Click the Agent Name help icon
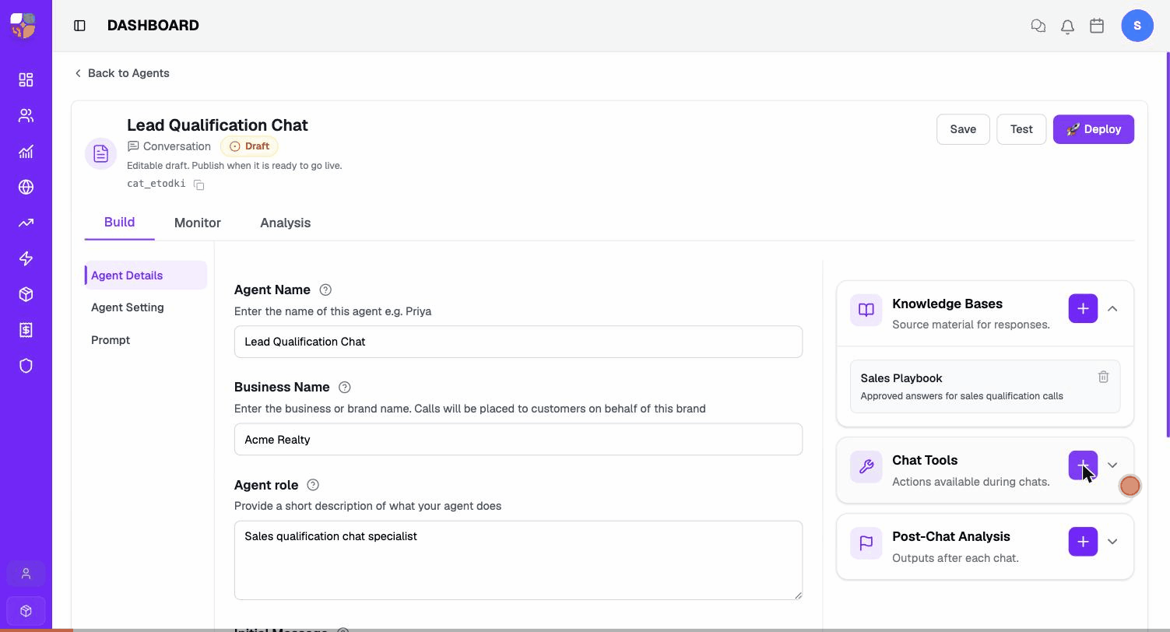 325,290
